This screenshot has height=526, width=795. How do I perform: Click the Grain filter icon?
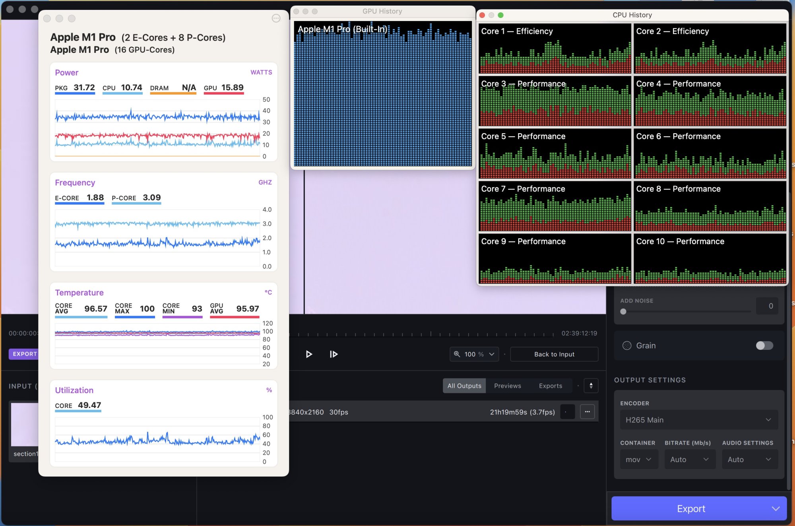(627, 345)
